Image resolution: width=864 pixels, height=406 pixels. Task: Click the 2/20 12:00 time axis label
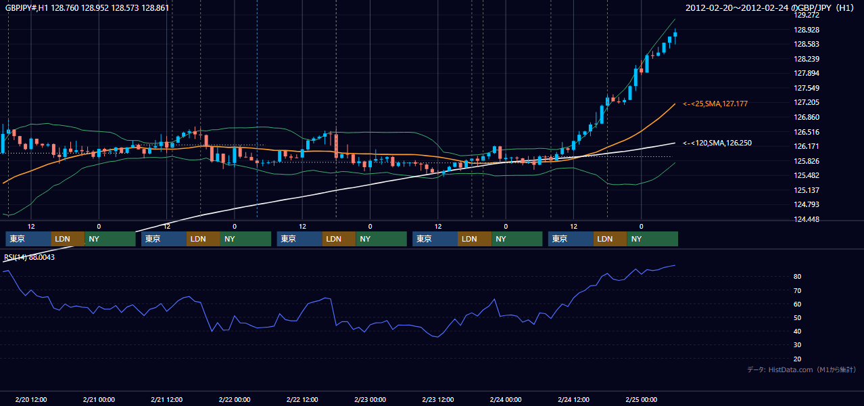tap(31, 399)
